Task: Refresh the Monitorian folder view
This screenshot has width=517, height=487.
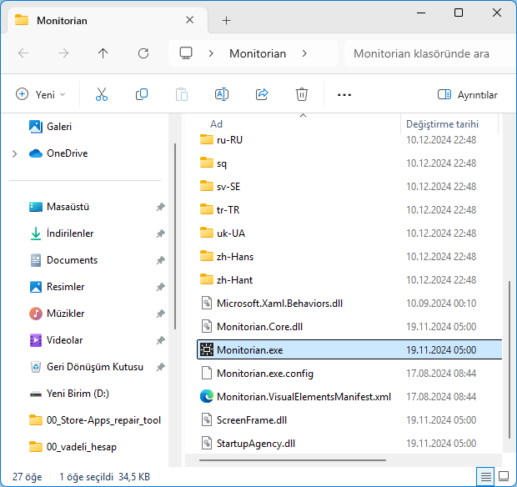Action: tap(143, 53)
